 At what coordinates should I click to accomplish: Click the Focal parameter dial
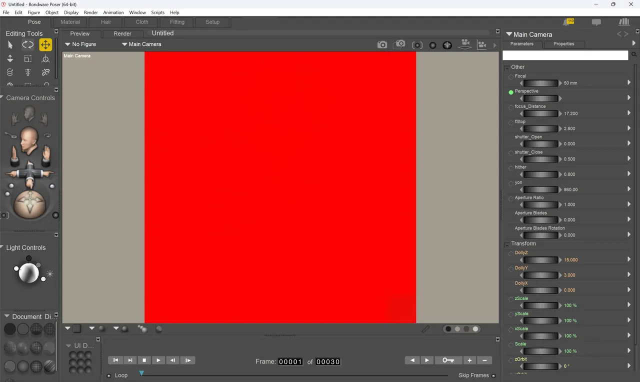(540, 83)
